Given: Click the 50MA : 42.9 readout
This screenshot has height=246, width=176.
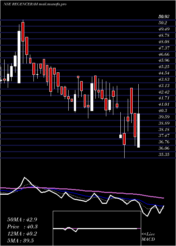Looking at the screenshot, I should (x=22, y=220).
